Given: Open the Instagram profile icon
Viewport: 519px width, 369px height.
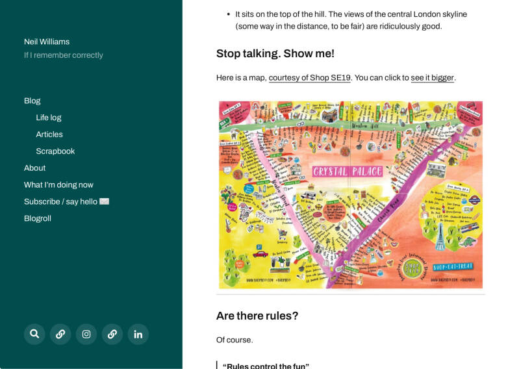Looking at the screenshot, I should click(x=86, y=334).
